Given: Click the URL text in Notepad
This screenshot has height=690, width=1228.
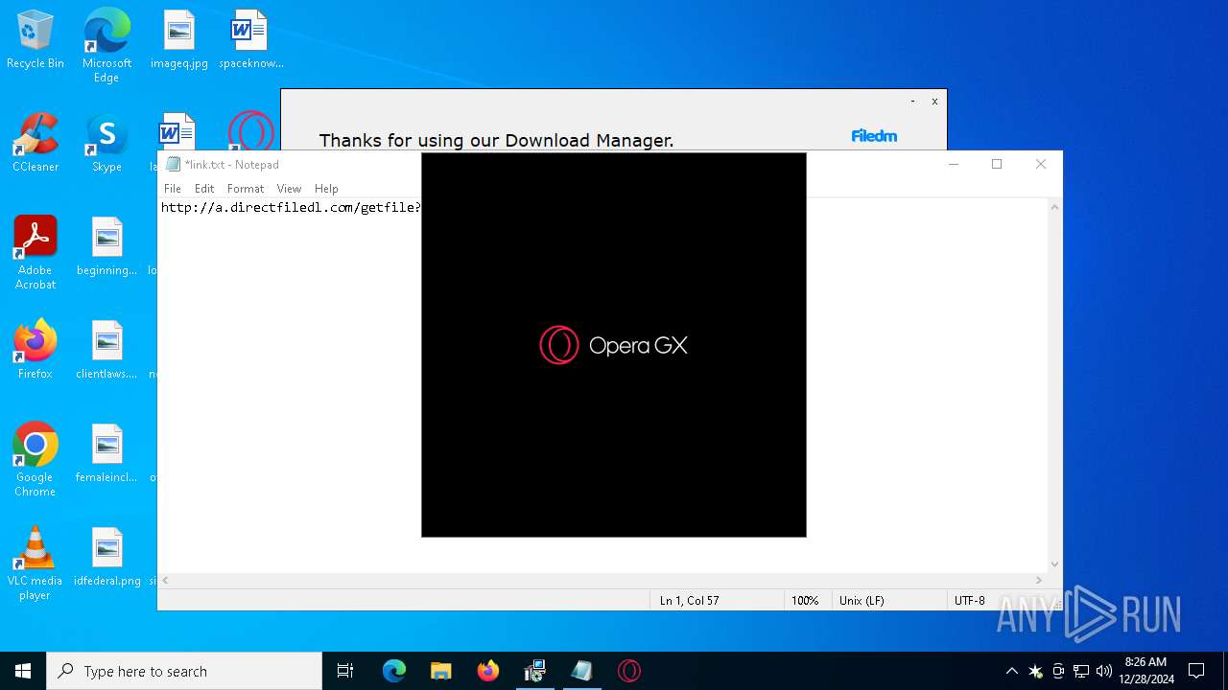Looking at the screenshot, I should coord(291,207).
